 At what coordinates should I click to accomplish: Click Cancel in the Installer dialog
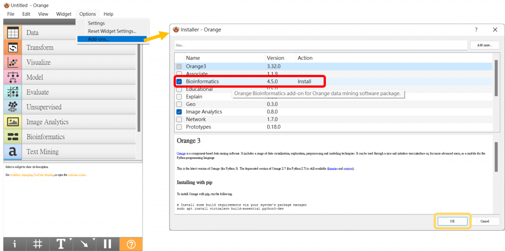485,221
